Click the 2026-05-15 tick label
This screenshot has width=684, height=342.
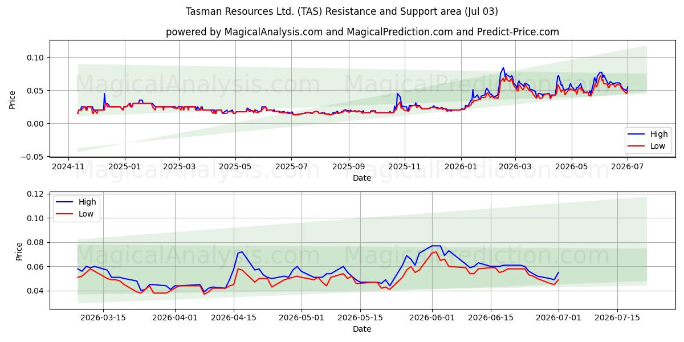tap(360, 318)
